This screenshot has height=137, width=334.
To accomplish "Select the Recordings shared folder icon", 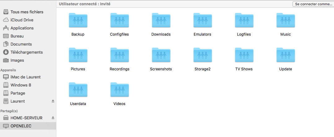I will pyautogui.click(x=120, y=55).
